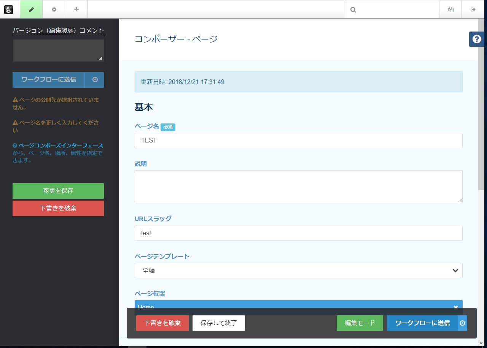487x348 pixels.
Task: Open page settings gear icon
Action: coord(54,9)
